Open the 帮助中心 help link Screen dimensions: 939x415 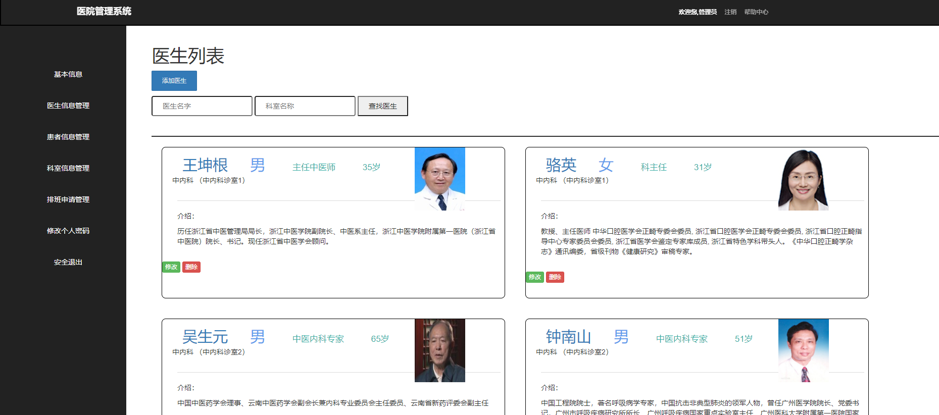tap(756, 12)
